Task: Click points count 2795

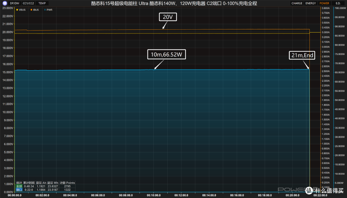Action: [x=67, y=186]
